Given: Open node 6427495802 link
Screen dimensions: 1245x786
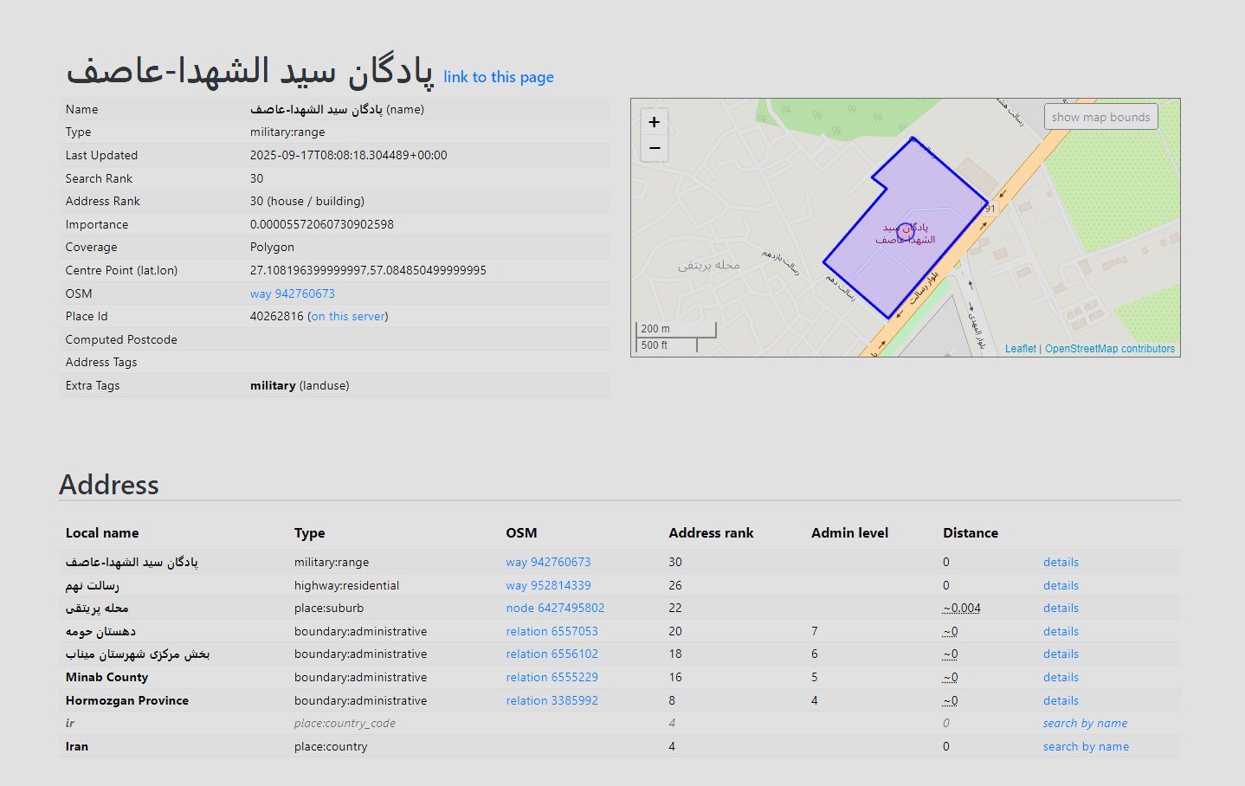Looking at the screenshot, I should (x=556, y=608).
